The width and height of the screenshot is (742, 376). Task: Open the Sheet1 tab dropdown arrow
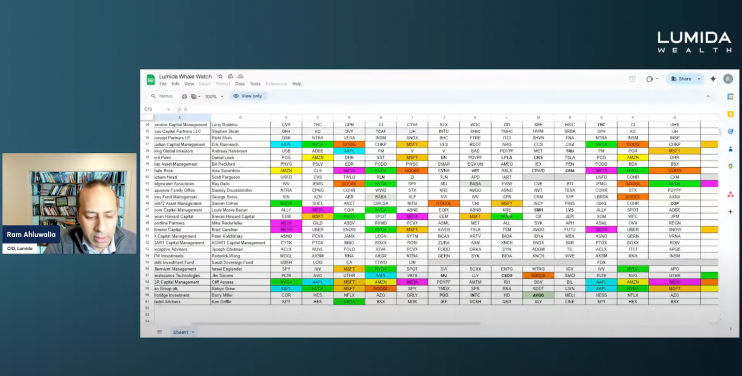(x=193, y=332)
